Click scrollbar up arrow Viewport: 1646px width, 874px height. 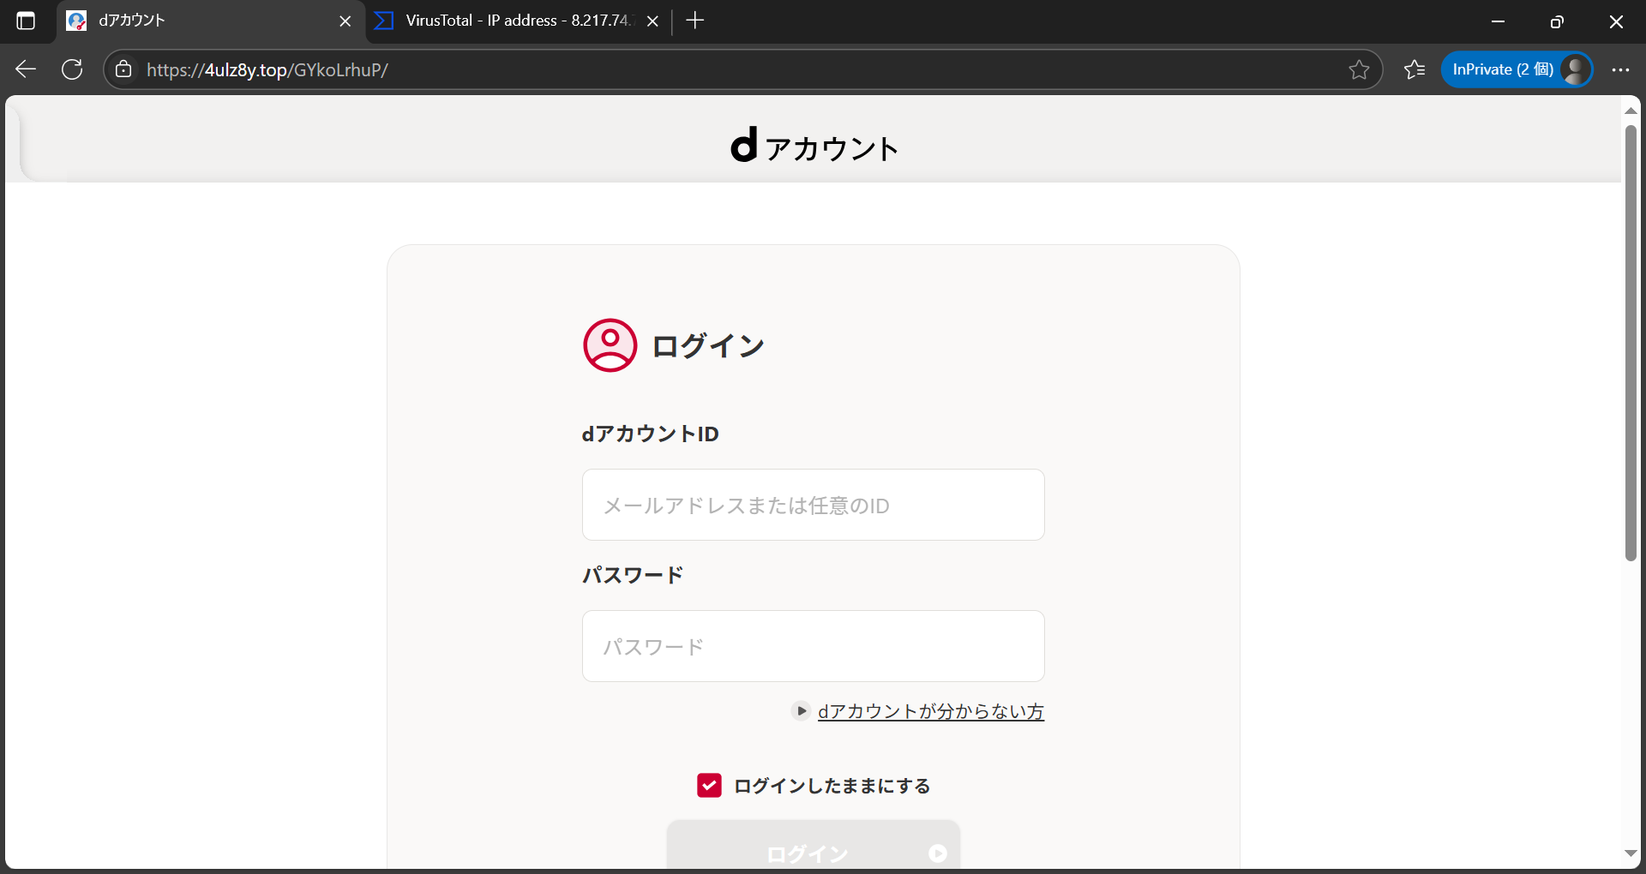tap(1631, 111)
